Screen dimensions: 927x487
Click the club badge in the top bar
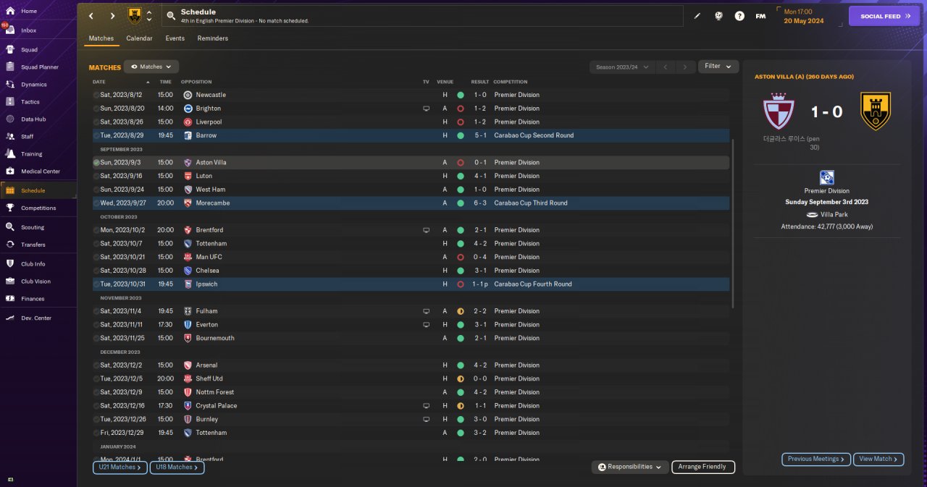coord(135,16)
